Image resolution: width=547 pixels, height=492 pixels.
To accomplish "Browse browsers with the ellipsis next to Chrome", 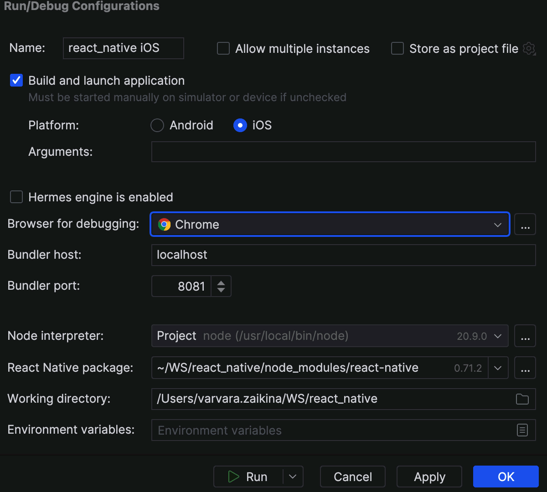I will click(525, 224).
